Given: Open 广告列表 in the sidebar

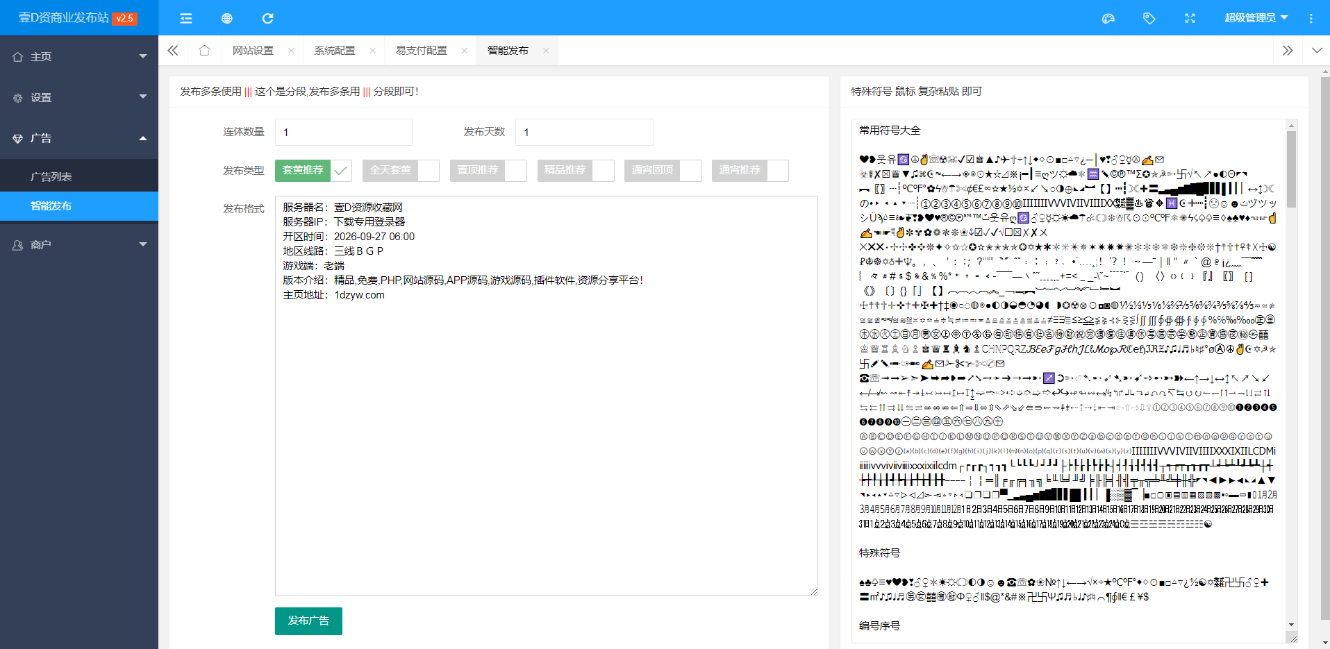Looking at the screenshot, I should click(x=79, y=177).
